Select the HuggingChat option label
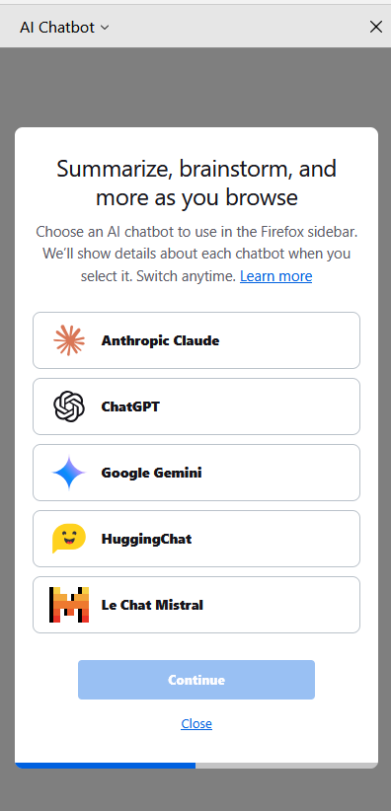 point(146,539)
